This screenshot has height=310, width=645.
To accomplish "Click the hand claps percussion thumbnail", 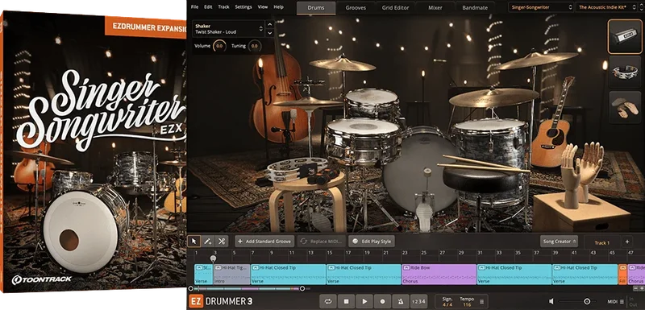I will [x=625, y=107].
